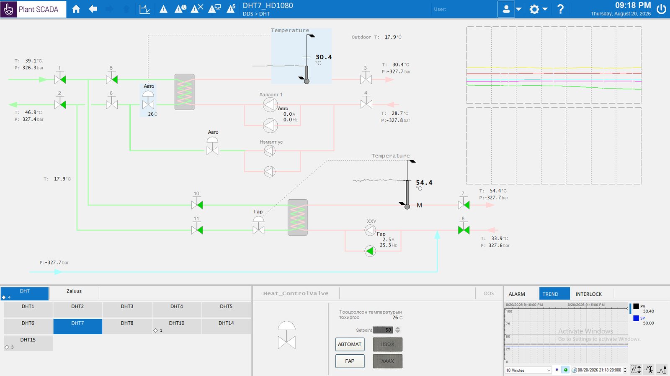This screenshot has width=670, height=376.
Task: Expand the user account dropdown arrow
Action: point(518,9)
